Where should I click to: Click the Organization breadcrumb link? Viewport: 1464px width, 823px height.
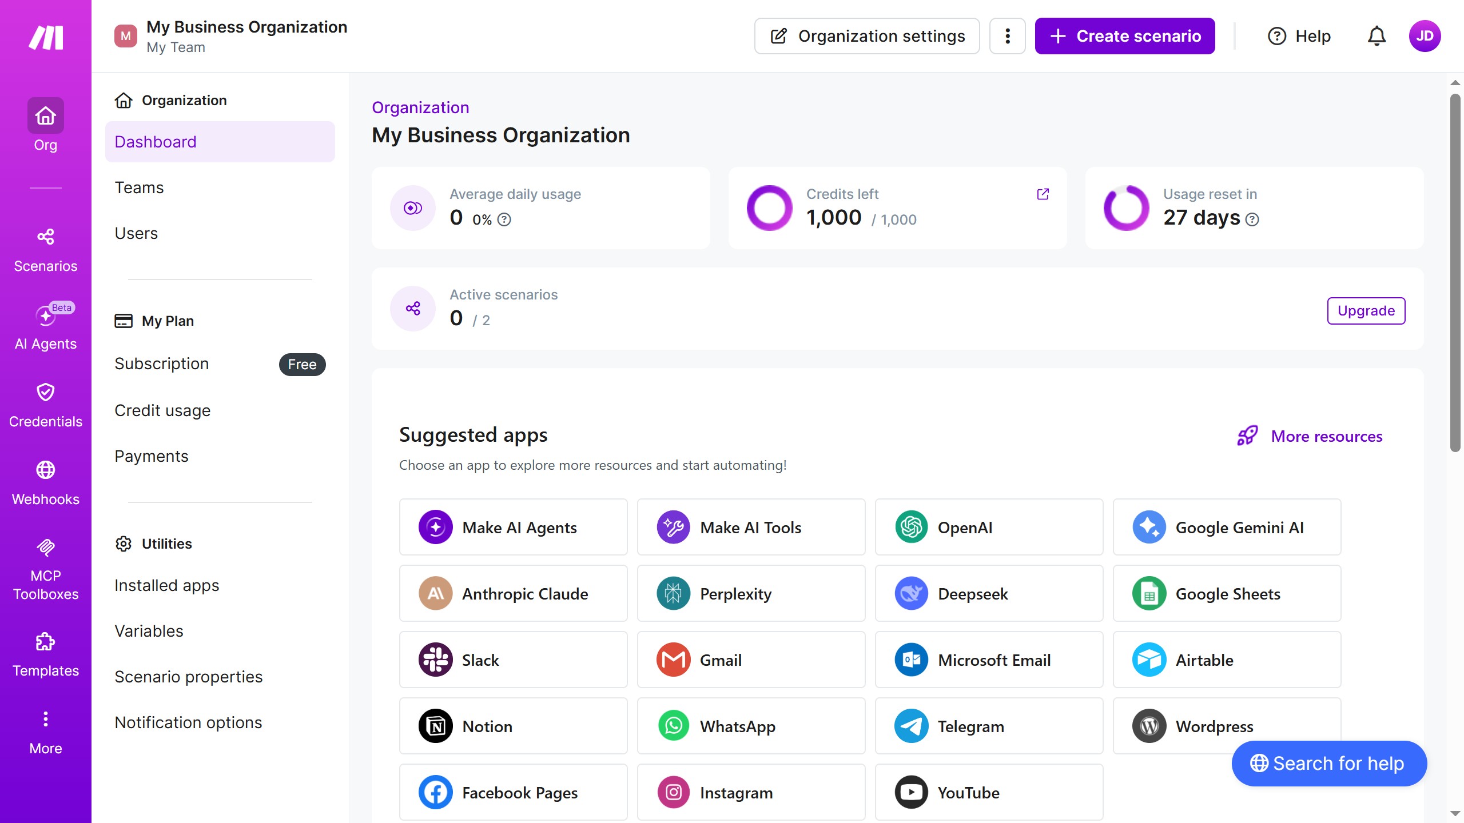[420, 107]
